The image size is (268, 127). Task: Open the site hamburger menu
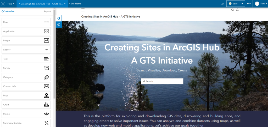tap(83, 10)
